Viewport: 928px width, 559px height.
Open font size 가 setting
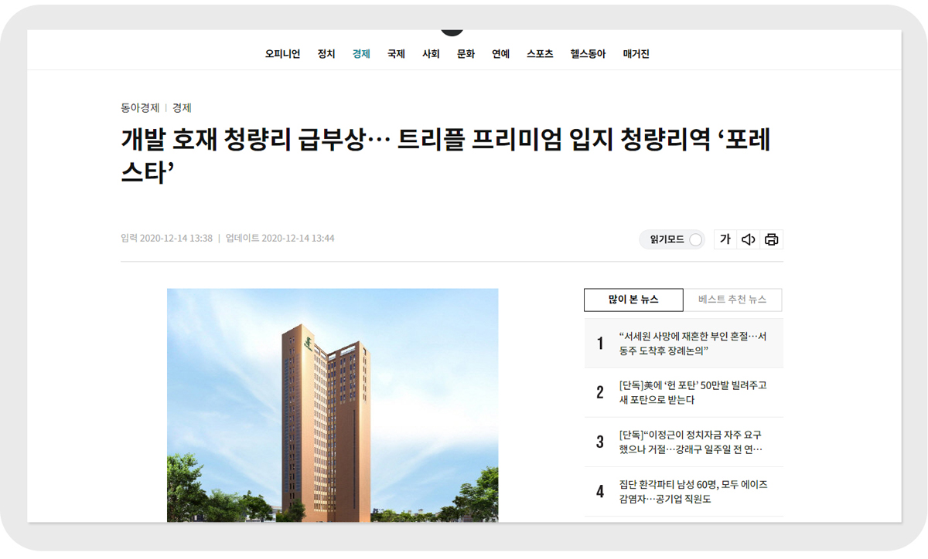725,239
